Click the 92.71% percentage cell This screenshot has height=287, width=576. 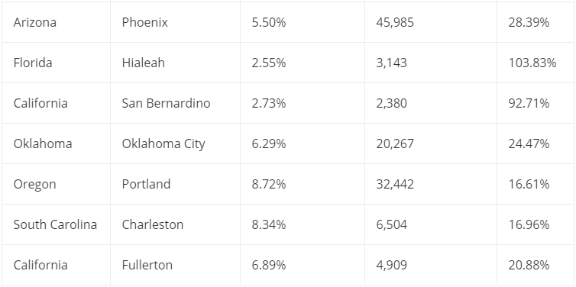pos(536,103)
